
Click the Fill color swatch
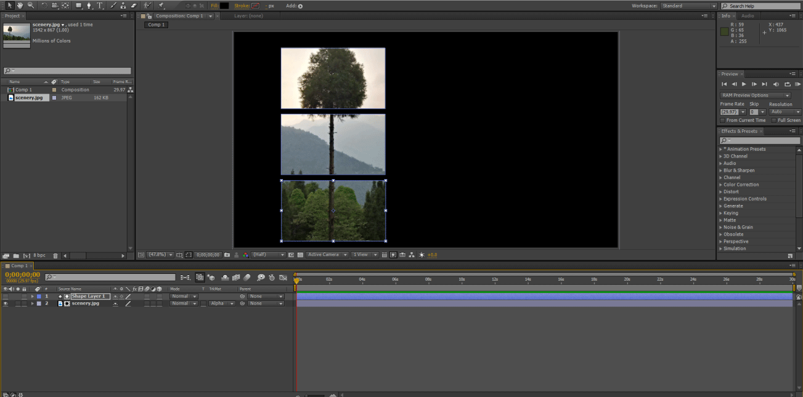tap(223, 6)
